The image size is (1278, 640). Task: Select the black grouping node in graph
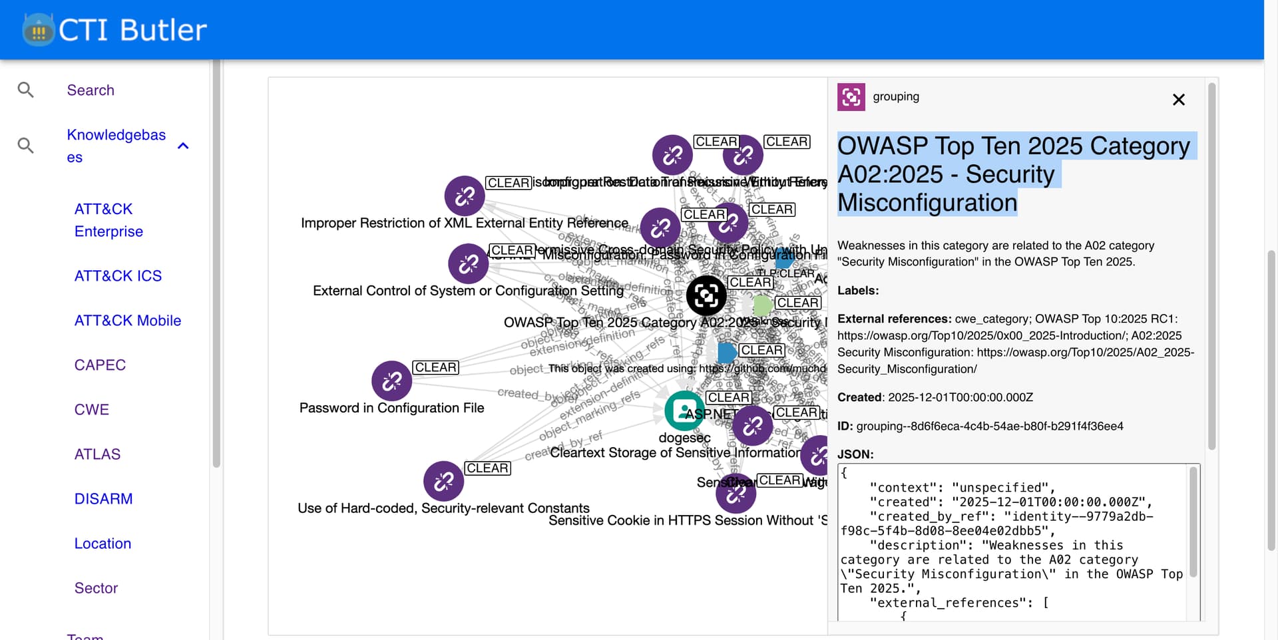pos(706,295)
